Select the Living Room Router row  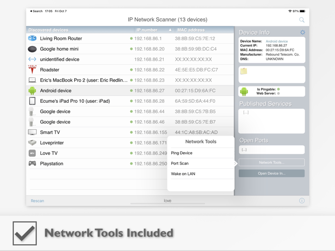pos(130,38)
